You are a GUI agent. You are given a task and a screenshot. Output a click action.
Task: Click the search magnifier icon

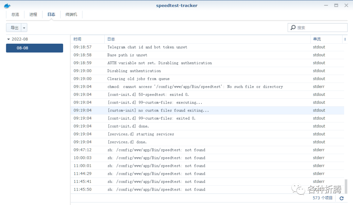coord(293,28)
